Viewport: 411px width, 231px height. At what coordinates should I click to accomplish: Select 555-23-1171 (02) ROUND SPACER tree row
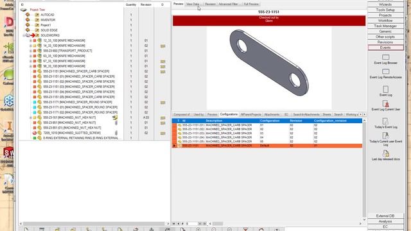pyautogui.click(x=80, y=112)
